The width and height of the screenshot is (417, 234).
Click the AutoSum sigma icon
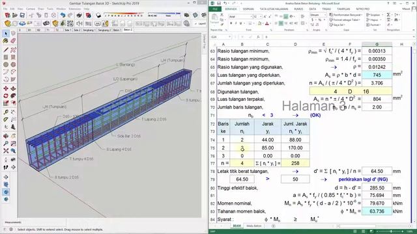(388, 15)
